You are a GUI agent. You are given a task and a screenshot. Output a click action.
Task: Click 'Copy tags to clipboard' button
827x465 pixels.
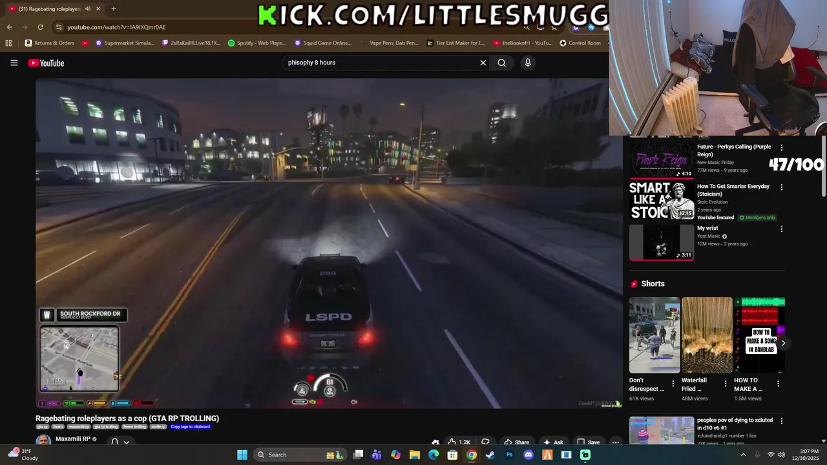click(190, 427)
